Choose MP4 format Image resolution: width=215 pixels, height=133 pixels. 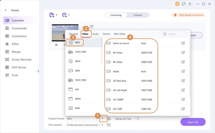point(83,42)
